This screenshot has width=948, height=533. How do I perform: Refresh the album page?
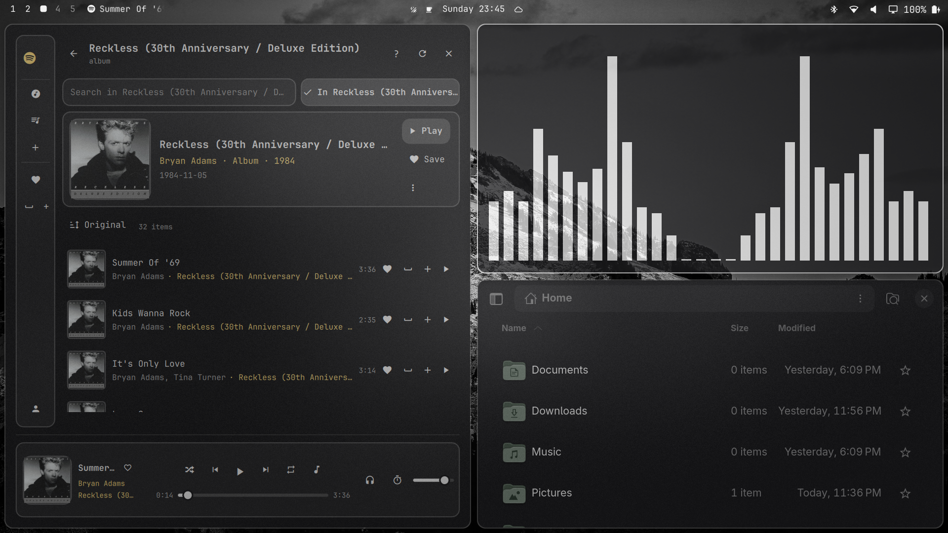[423, 53]
